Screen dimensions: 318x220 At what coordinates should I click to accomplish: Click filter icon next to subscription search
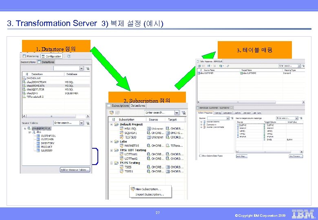[183, 113]
